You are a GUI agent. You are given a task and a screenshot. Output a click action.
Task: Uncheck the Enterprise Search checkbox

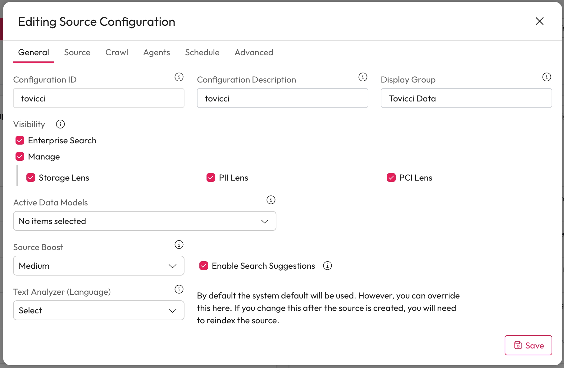coord(20,141)
